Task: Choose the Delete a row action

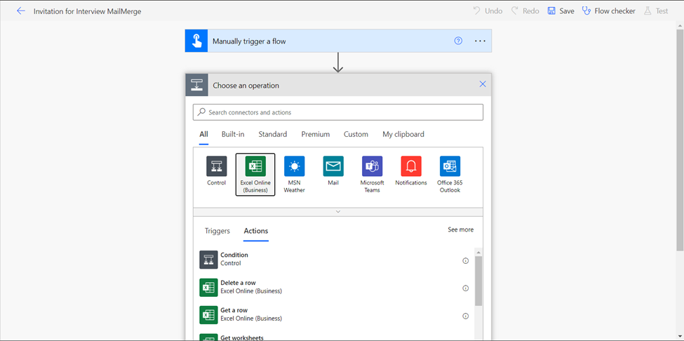Action: [334, 287]
